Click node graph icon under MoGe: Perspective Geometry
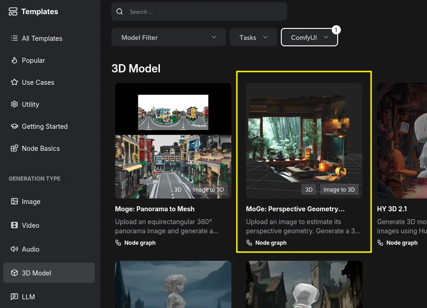The image size is (427, 308). click(249, 242)
